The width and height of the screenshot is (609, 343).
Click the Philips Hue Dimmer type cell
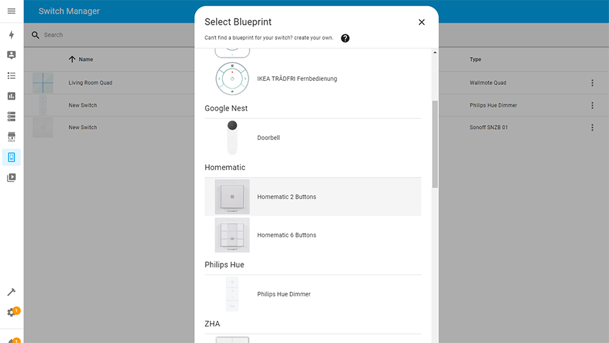click(493, 105)
